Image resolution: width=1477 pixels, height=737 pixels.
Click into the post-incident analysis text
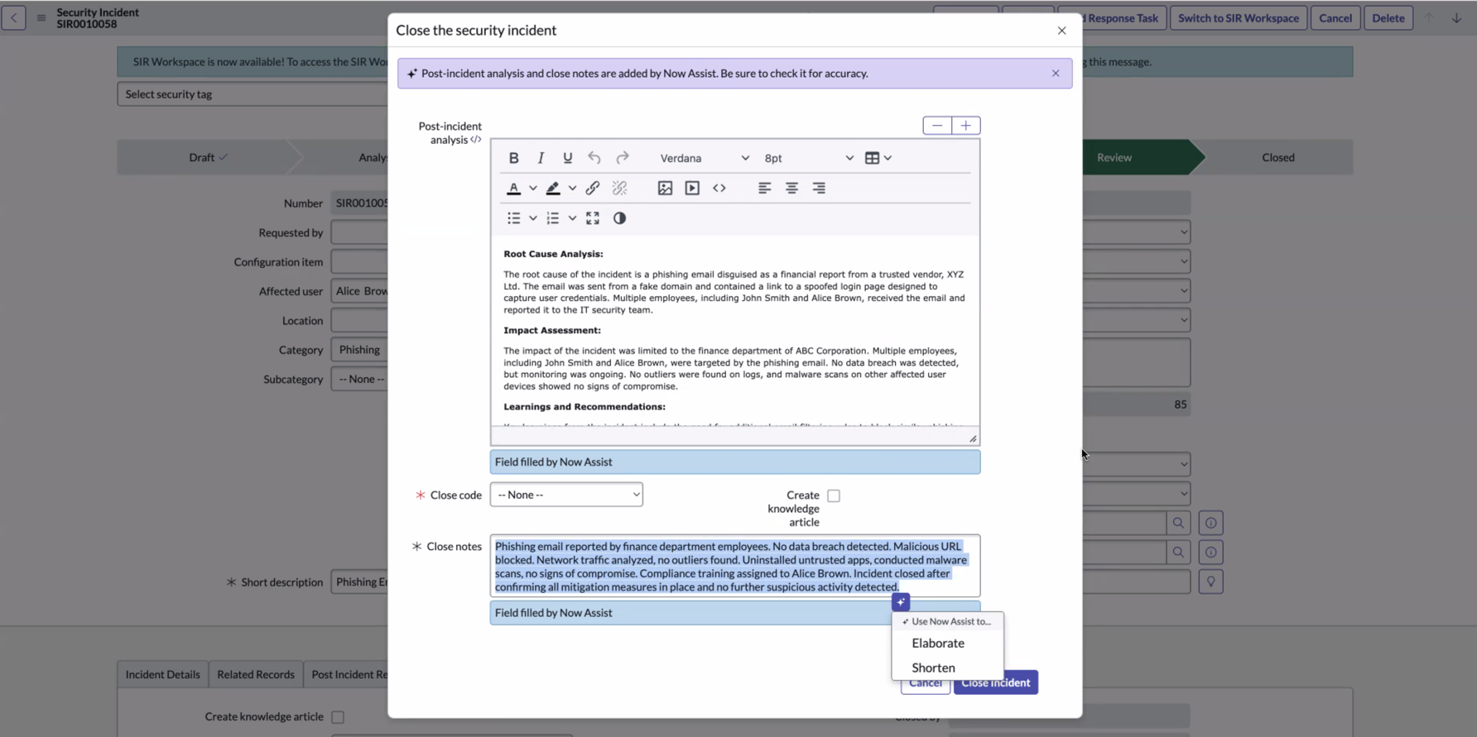735,331
